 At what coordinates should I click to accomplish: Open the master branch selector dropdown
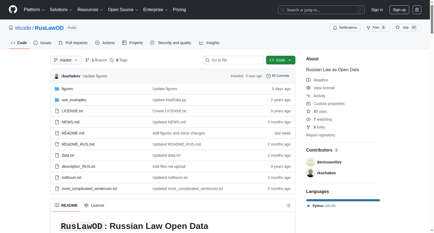pos(66,60)
